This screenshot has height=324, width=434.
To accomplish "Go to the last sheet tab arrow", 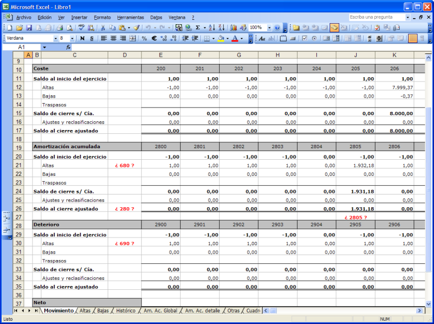I will [x=36, y=311].
